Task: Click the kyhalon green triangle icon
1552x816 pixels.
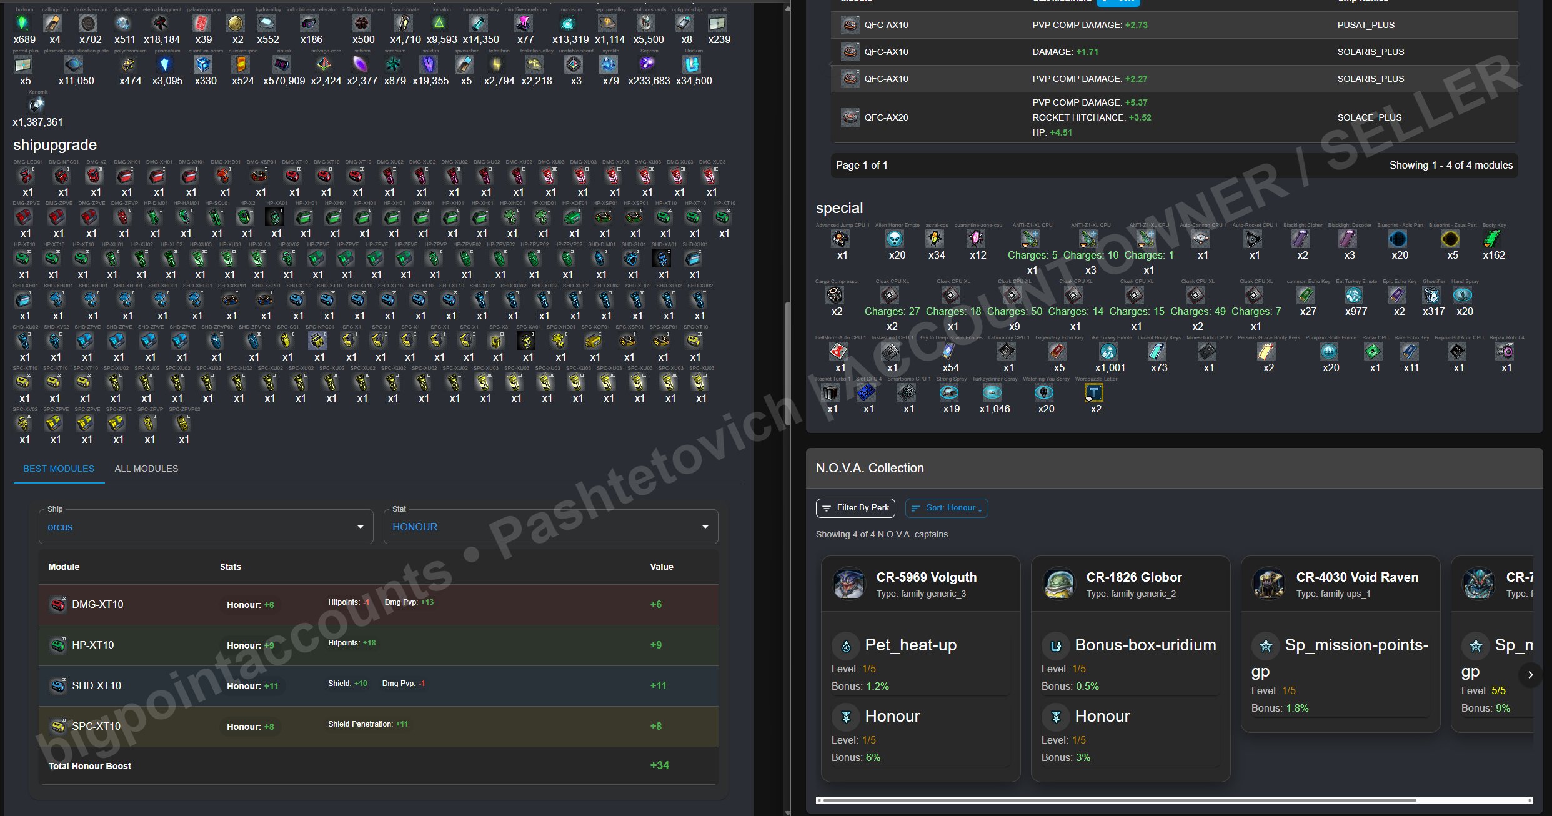Action: 439,24
